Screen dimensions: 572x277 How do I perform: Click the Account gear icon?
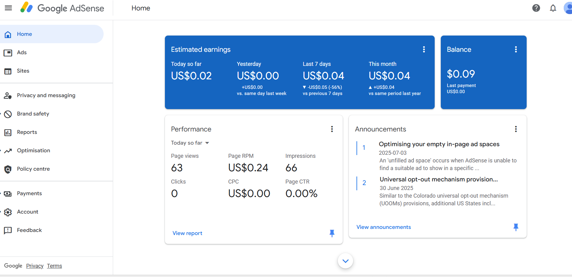[8, 212]
